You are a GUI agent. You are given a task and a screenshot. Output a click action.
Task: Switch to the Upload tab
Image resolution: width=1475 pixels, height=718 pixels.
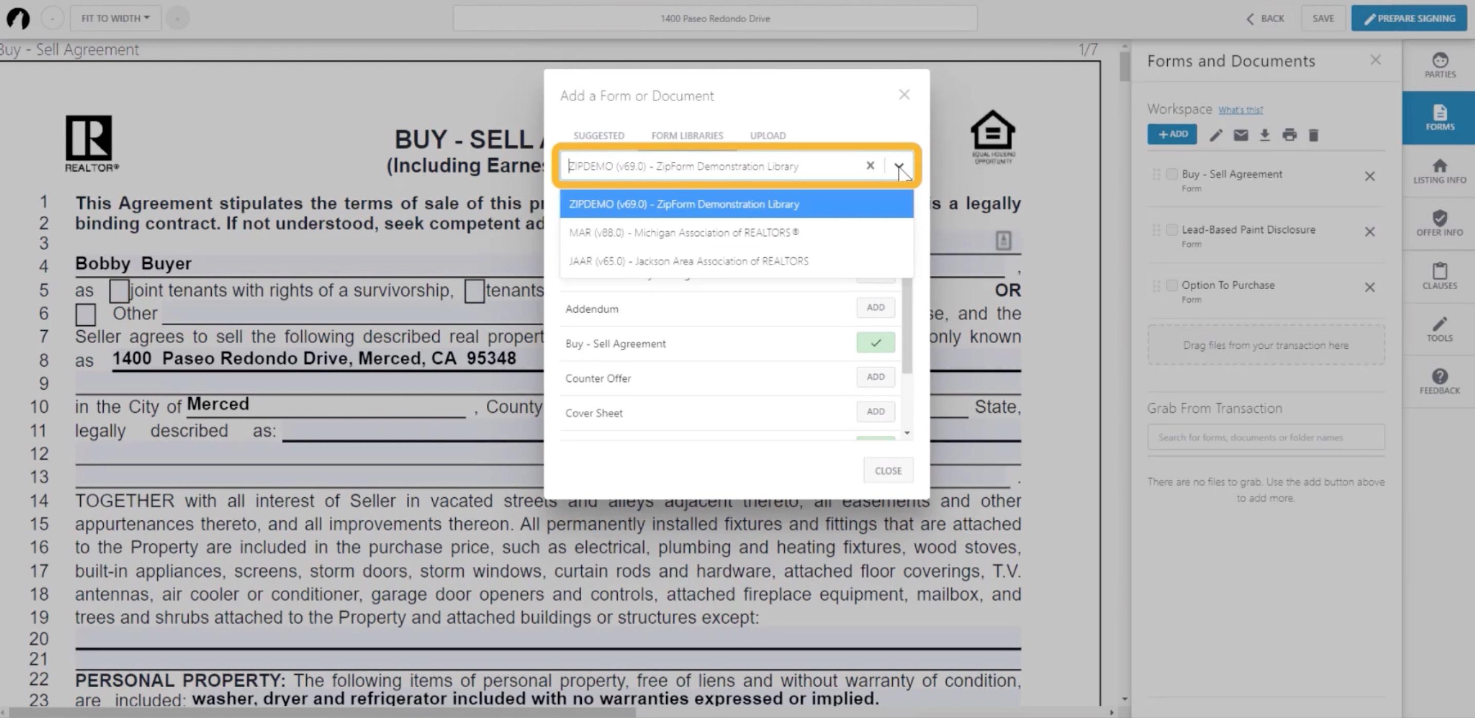pyautogui.click(x=767, y=136)
